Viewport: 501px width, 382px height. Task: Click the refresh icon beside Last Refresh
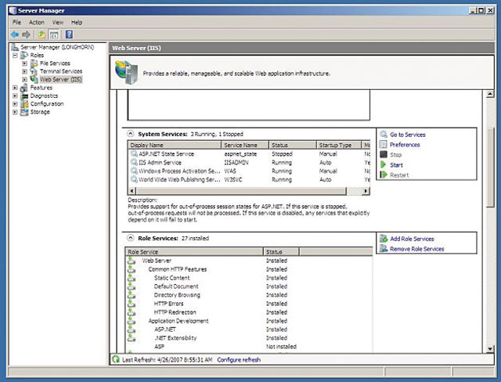(x=116, y=359)
